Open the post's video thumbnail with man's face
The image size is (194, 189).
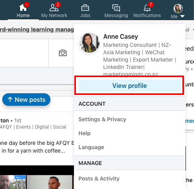tap(50, 182)
